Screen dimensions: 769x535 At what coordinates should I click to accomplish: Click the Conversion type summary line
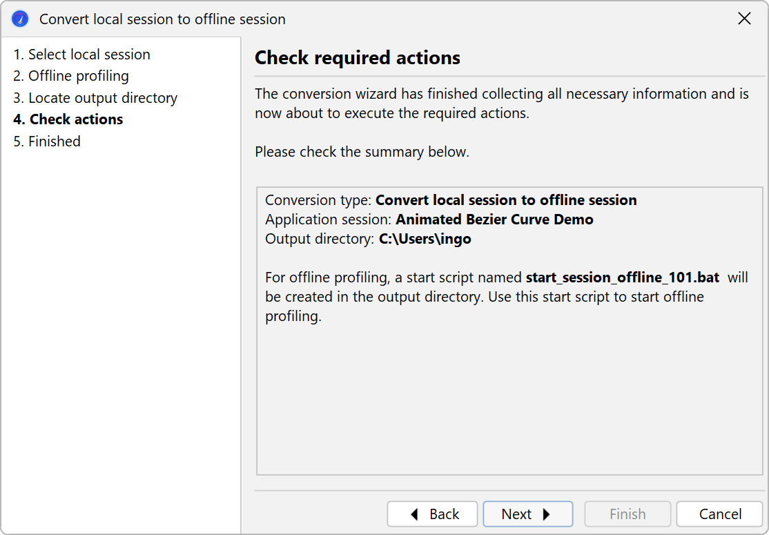coord(451,200)
